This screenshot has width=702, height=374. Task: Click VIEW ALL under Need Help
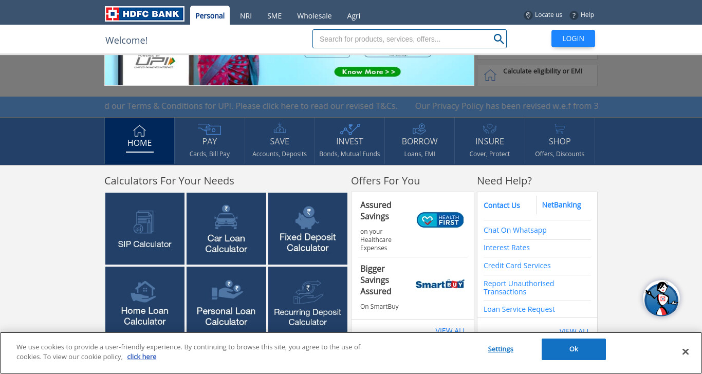coord(574,330)
